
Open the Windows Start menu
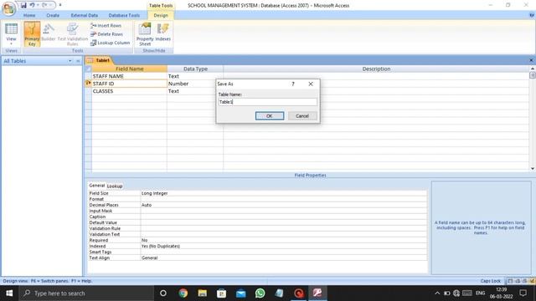[x=9, y=293]
